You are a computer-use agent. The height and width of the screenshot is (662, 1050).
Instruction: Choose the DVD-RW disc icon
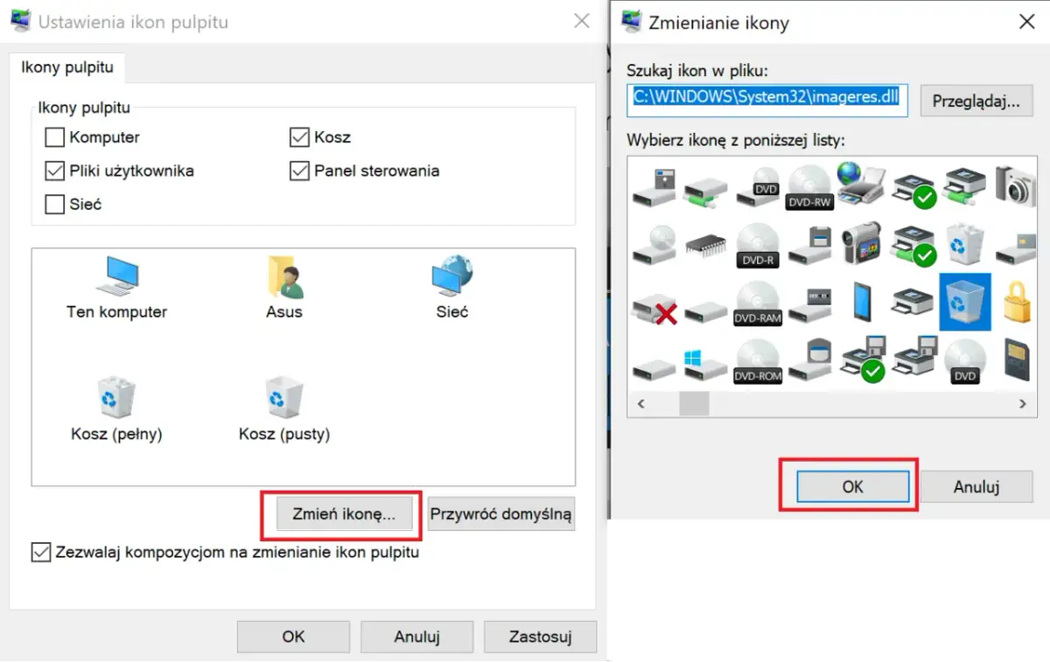(x=809, y=185)
